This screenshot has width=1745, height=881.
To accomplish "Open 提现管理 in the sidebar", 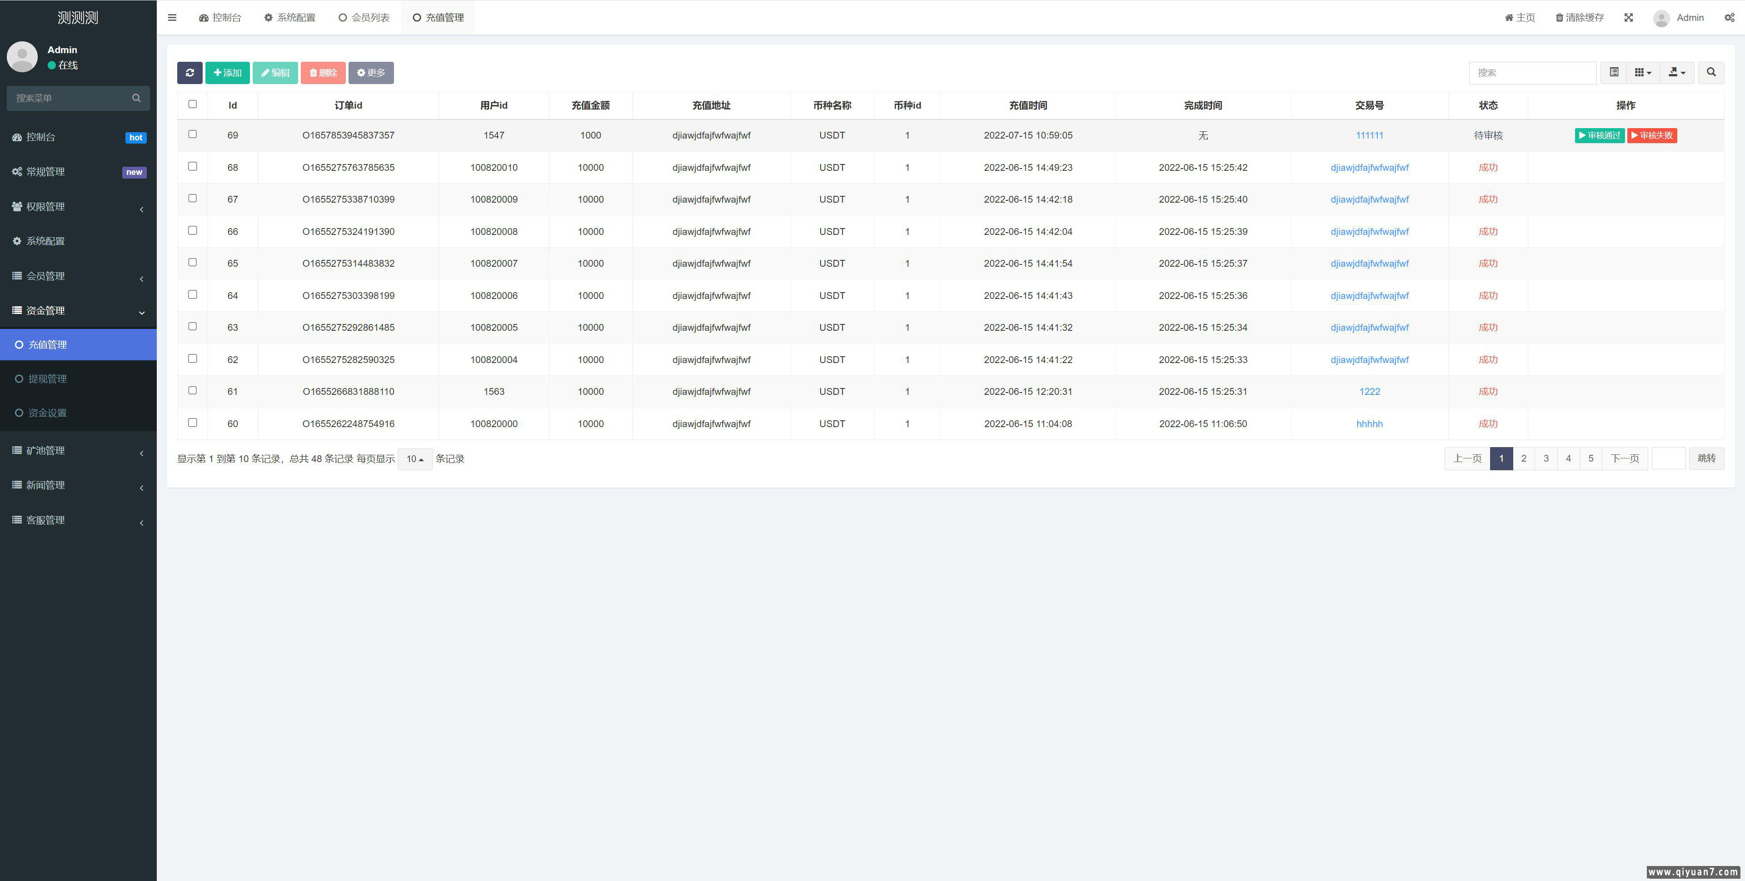I will [47, 378].
